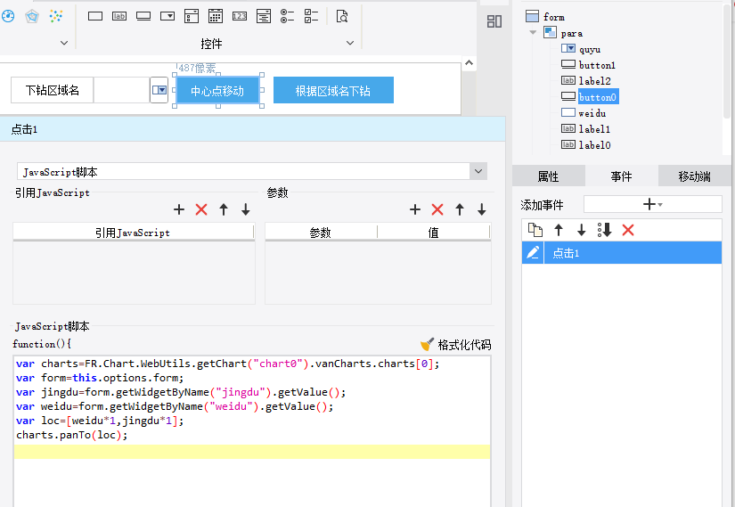Click the 点击1 event editor header
Screen dimensions: 735x507
coord(253,129)
